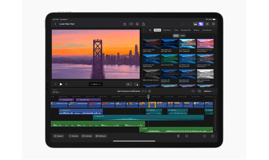The height and width of the screenshot is (160, 269).
Task: Open the info icon next to San Francisco Celebration
Action: click(x=150, y=91)
